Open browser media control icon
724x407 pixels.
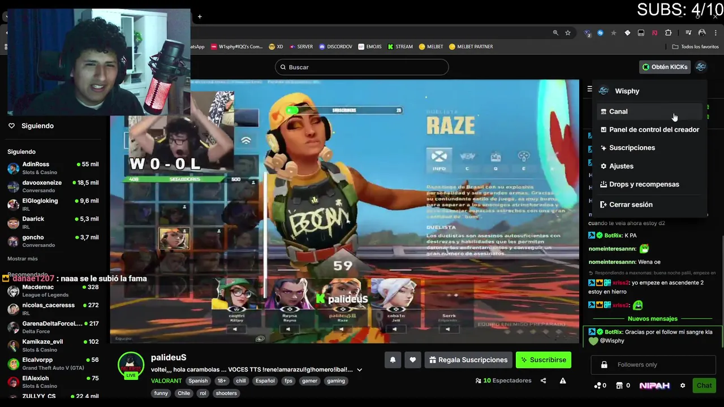[x=688, y=33]
